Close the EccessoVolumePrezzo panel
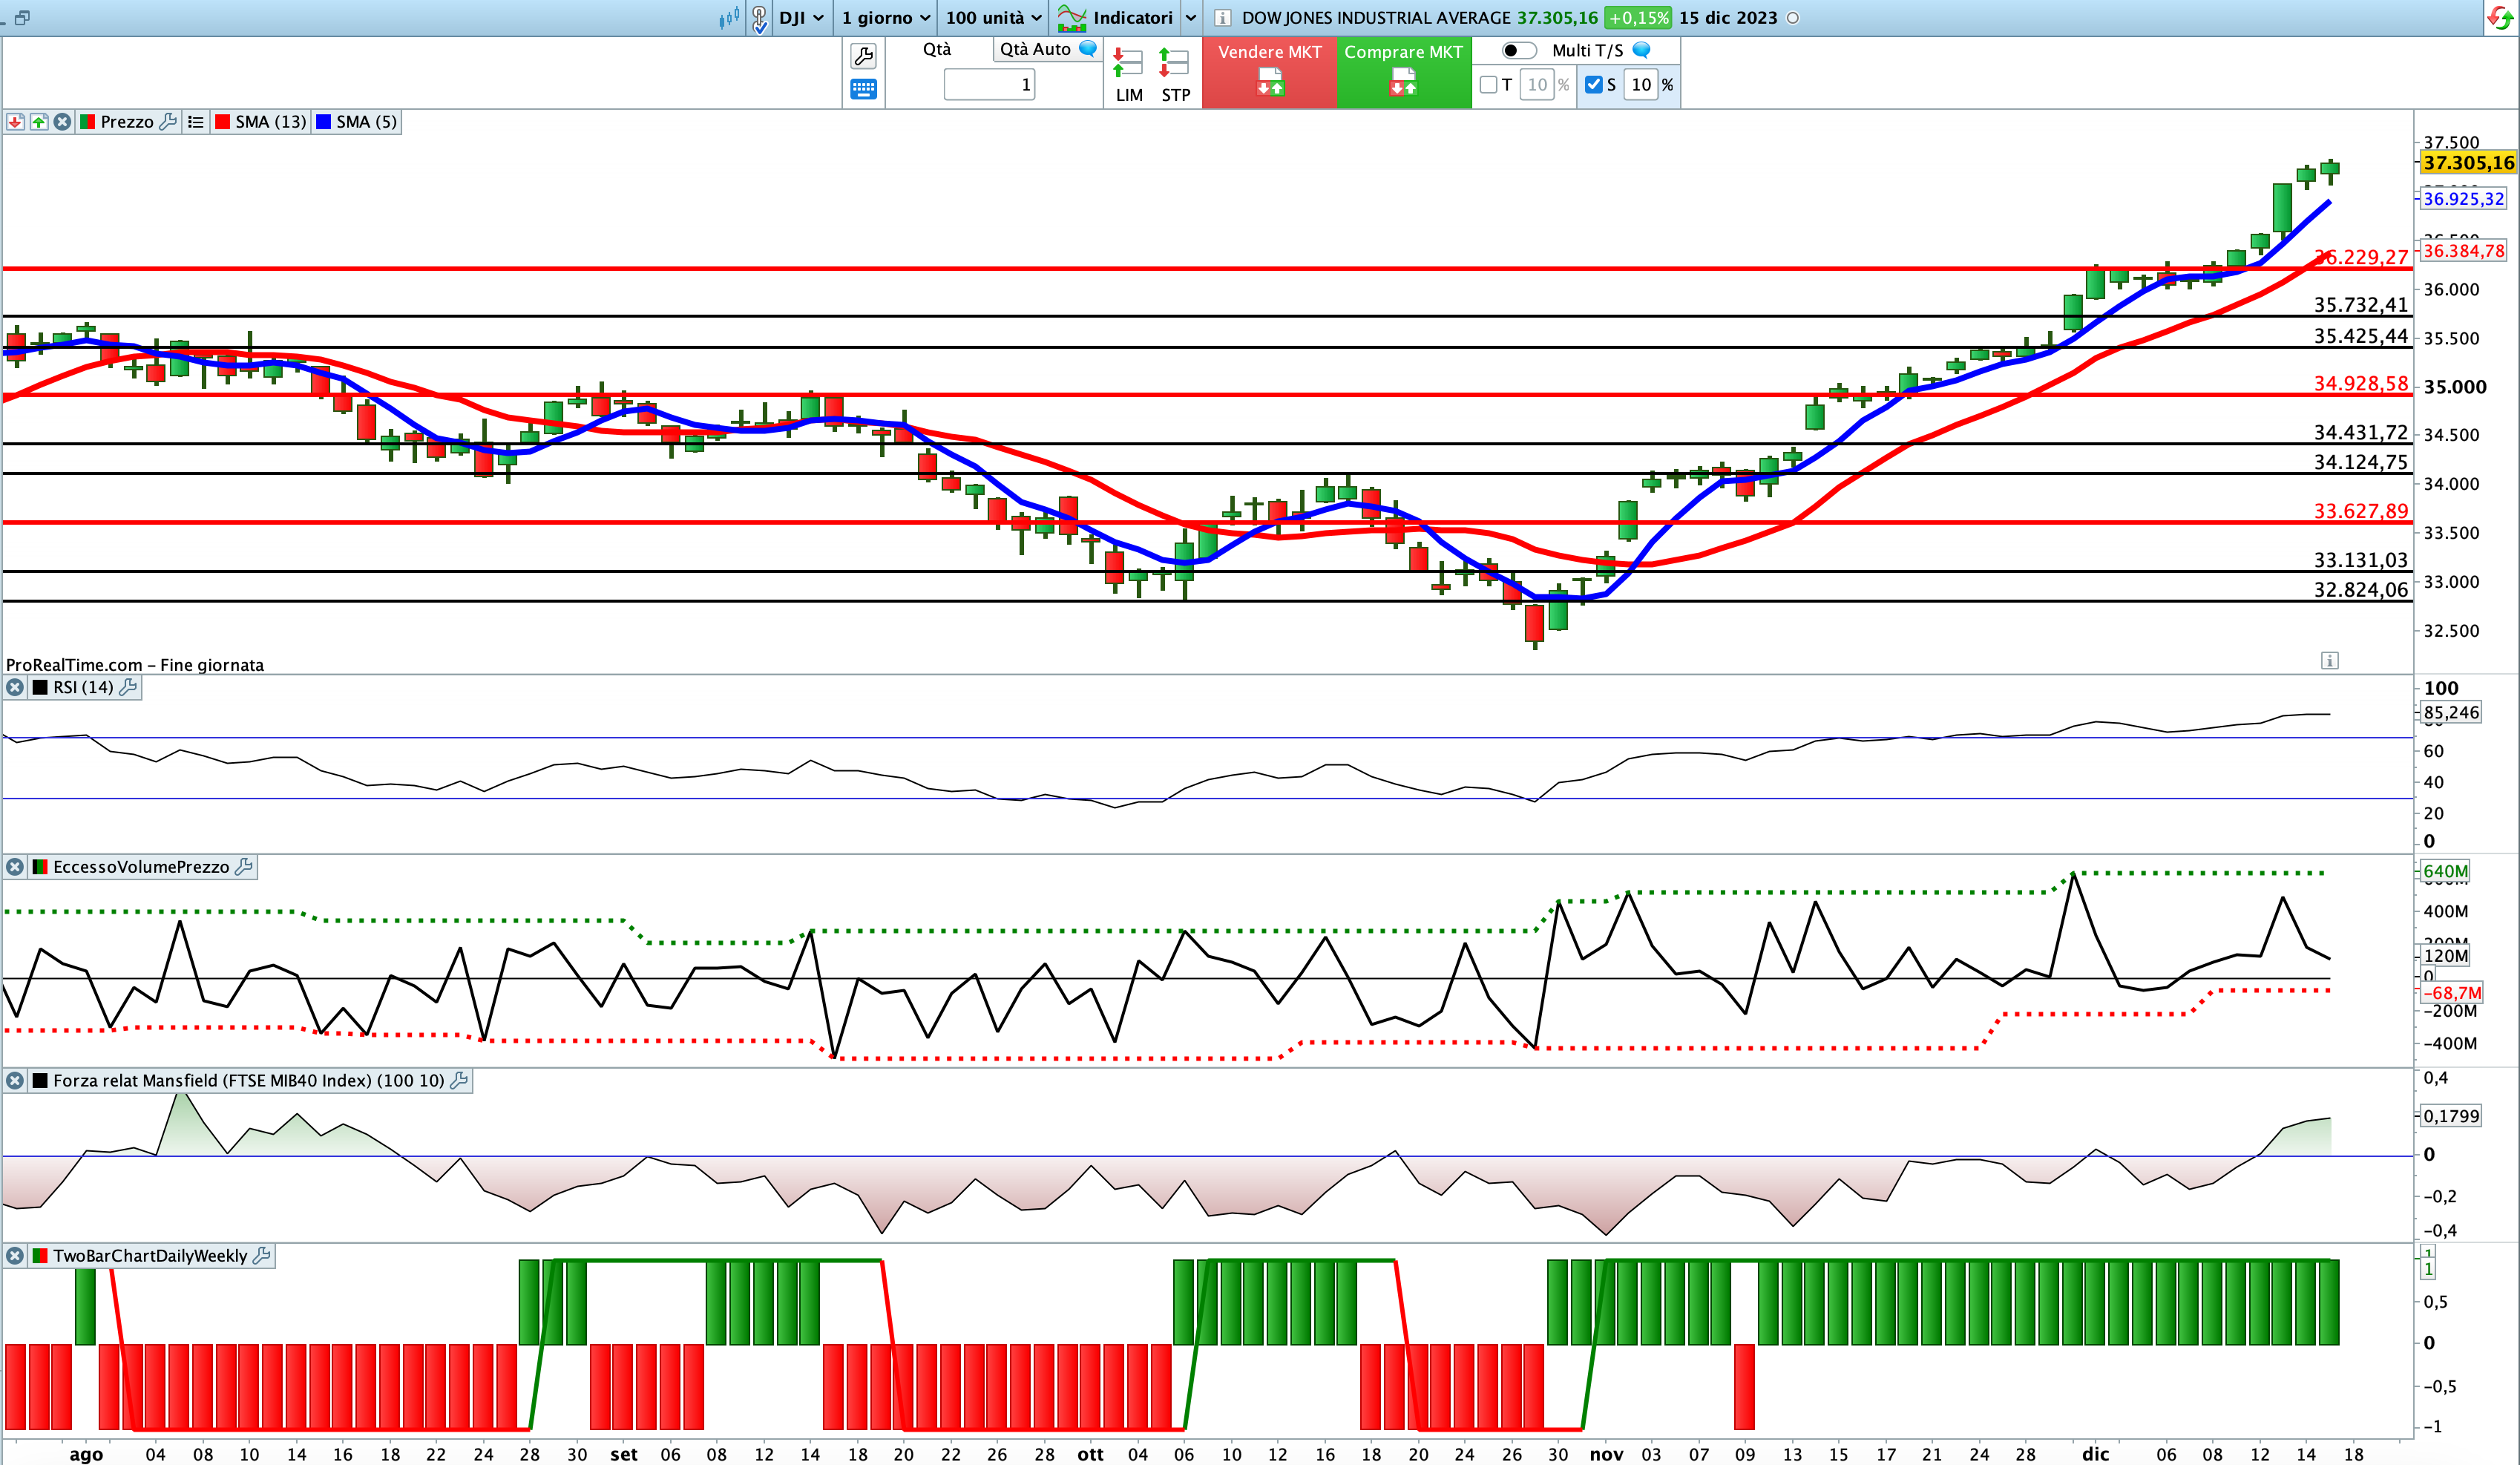The width and height of the screenshot is (2520, 1465). coord(15,867)
